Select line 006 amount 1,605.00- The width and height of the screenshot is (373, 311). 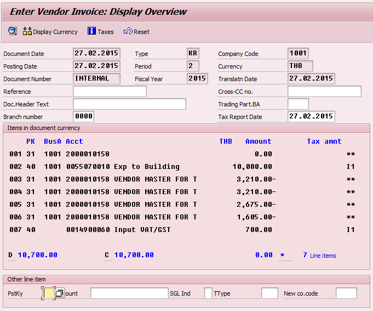(x=256, y=217)
